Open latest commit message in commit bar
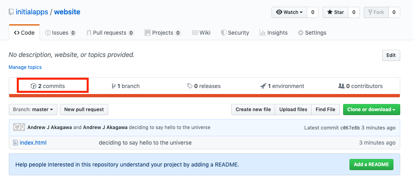This screenshot has height=196, width=413. click(x=170, y=127)
